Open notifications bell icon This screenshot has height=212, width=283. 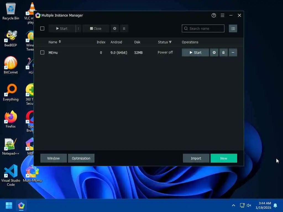[x=275, y=205]
